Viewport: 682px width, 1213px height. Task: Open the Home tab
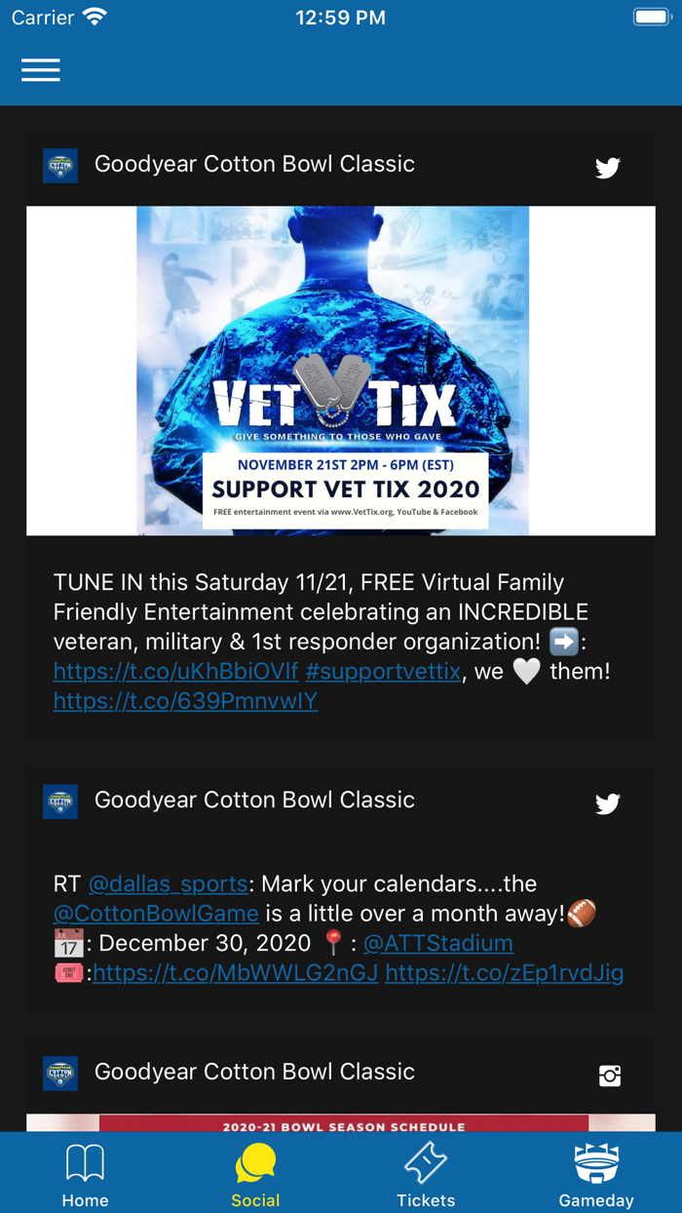(86, 1175)
